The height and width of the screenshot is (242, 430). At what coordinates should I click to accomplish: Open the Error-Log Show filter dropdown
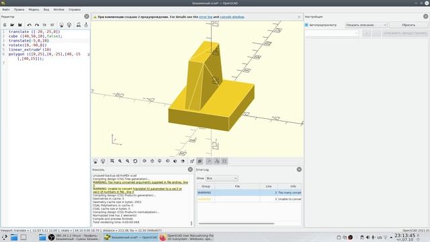[222, 178]
